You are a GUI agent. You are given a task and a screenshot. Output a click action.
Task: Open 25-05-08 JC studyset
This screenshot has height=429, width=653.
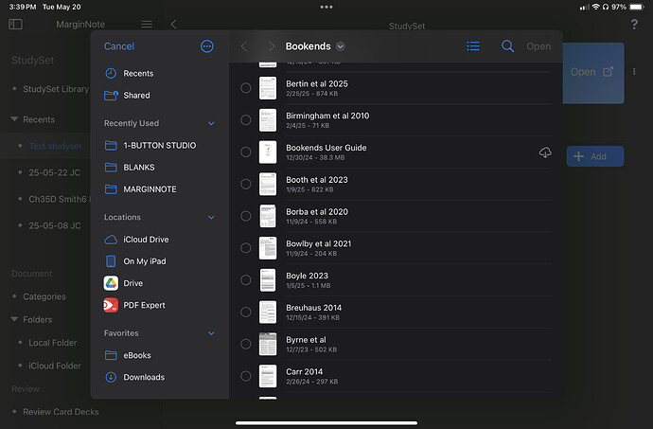55,225
